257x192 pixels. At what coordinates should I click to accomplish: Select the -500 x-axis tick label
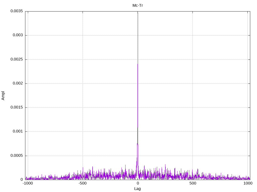(82, 183)
